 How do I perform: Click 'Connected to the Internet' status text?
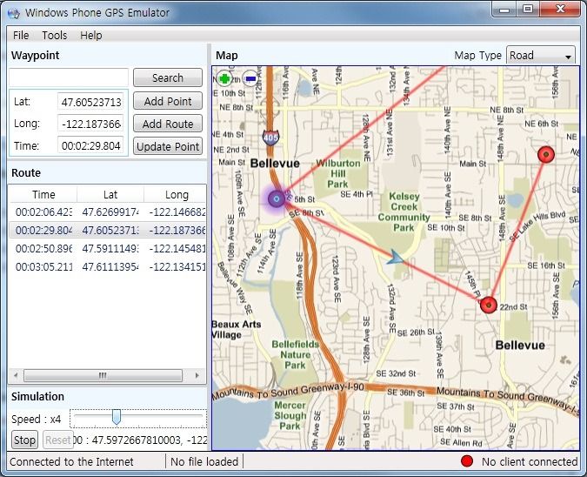(x=71, y=461)
